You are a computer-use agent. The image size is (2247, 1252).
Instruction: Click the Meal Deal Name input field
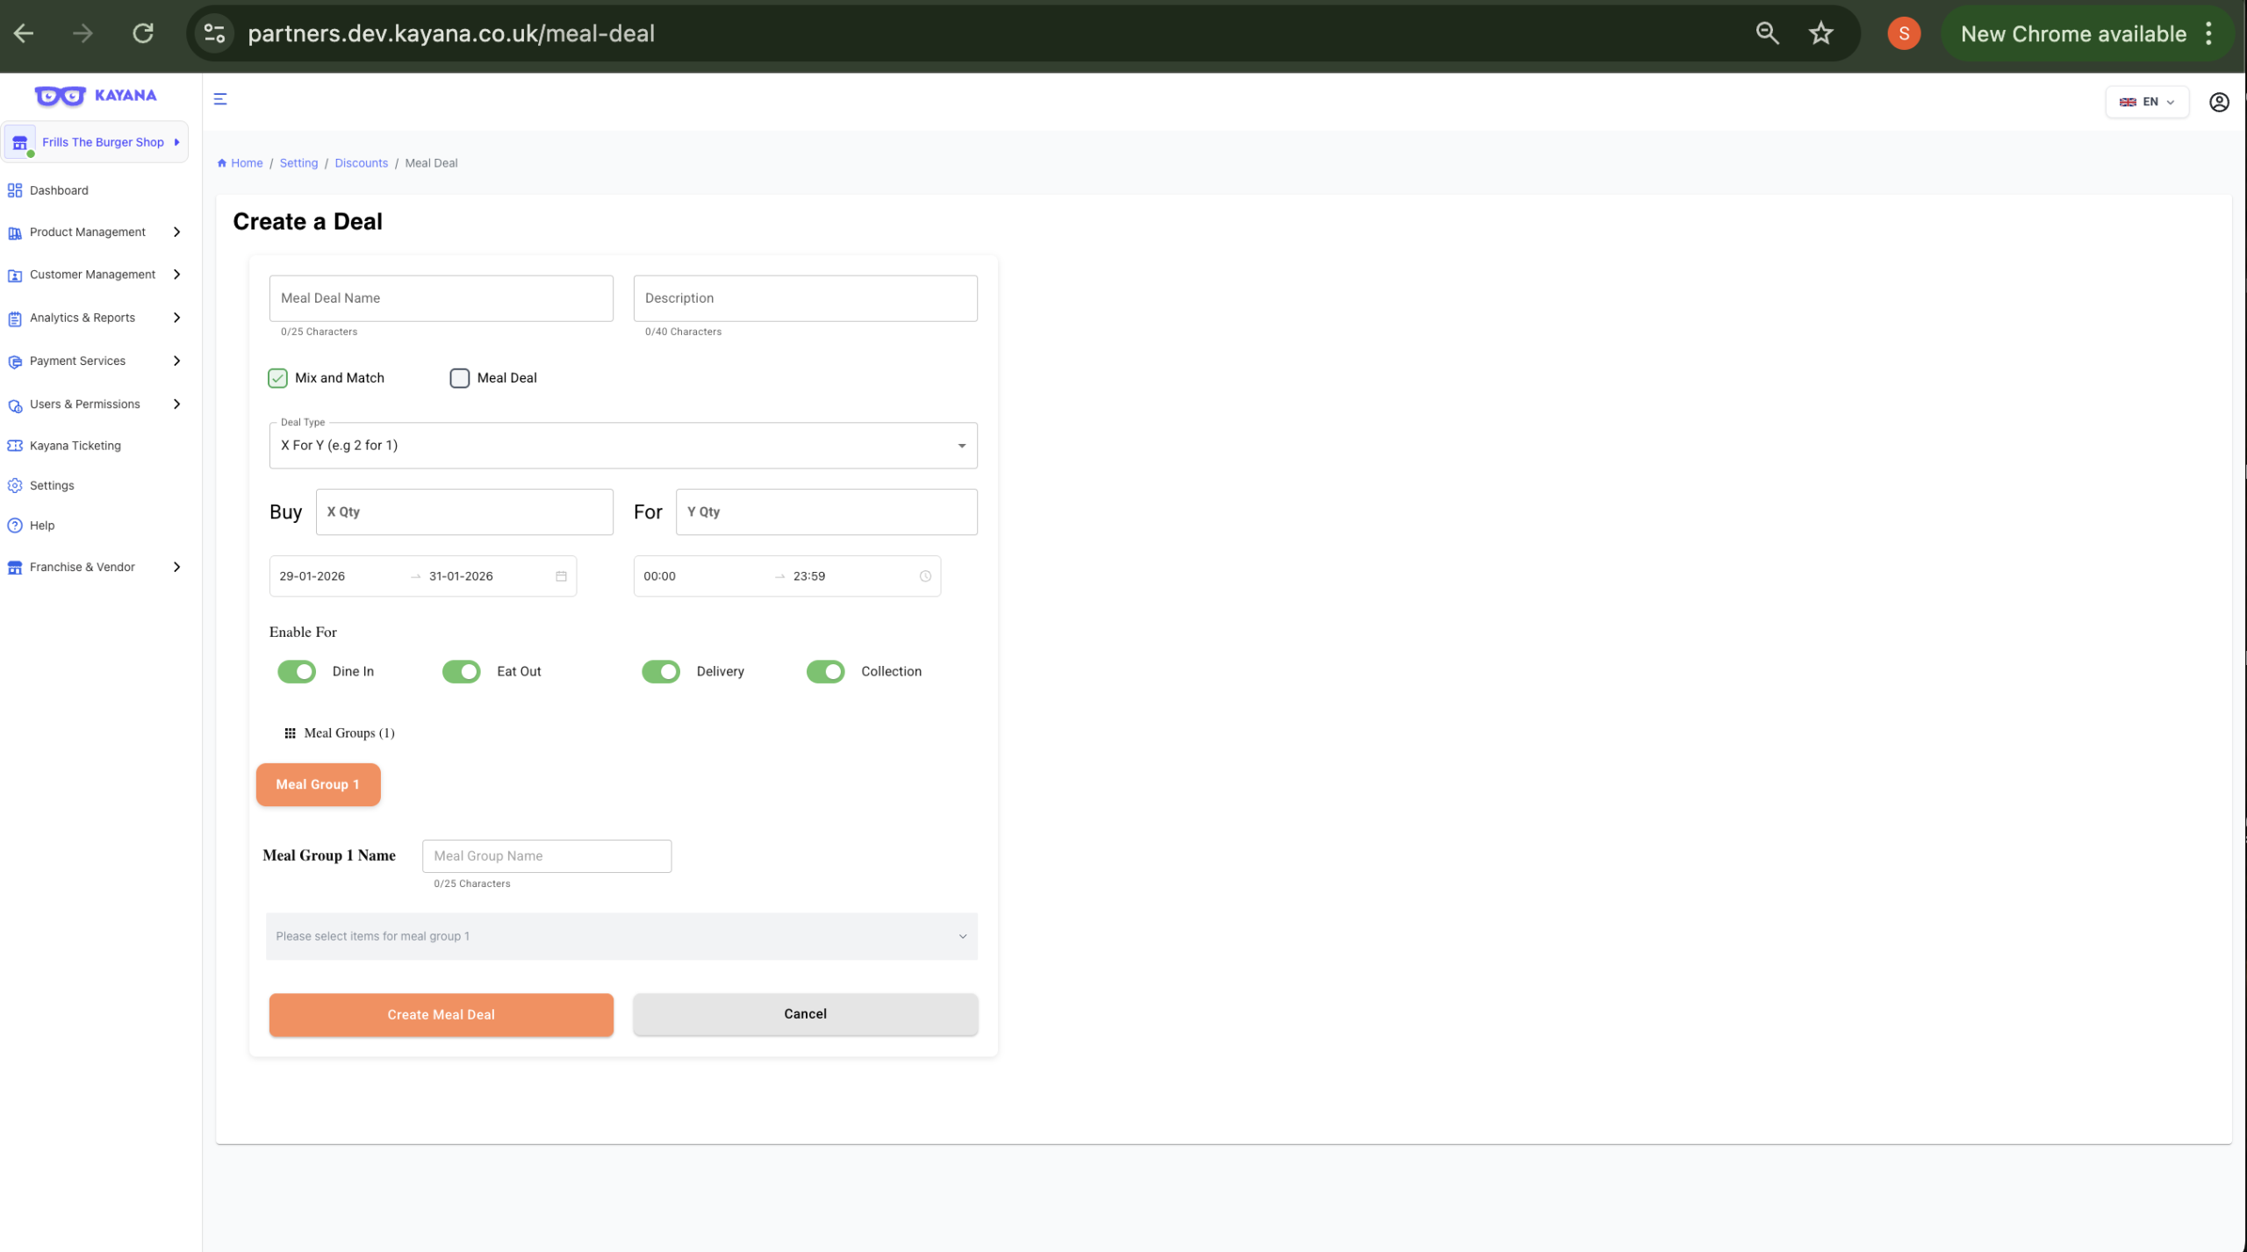click(x=442, y=298)
